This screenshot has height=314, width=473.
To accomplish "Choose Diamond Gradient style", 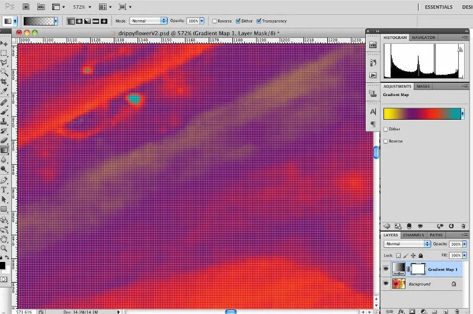I will (x=104, y=21).
